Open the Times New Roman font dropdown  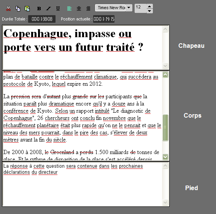pos(129,8)
